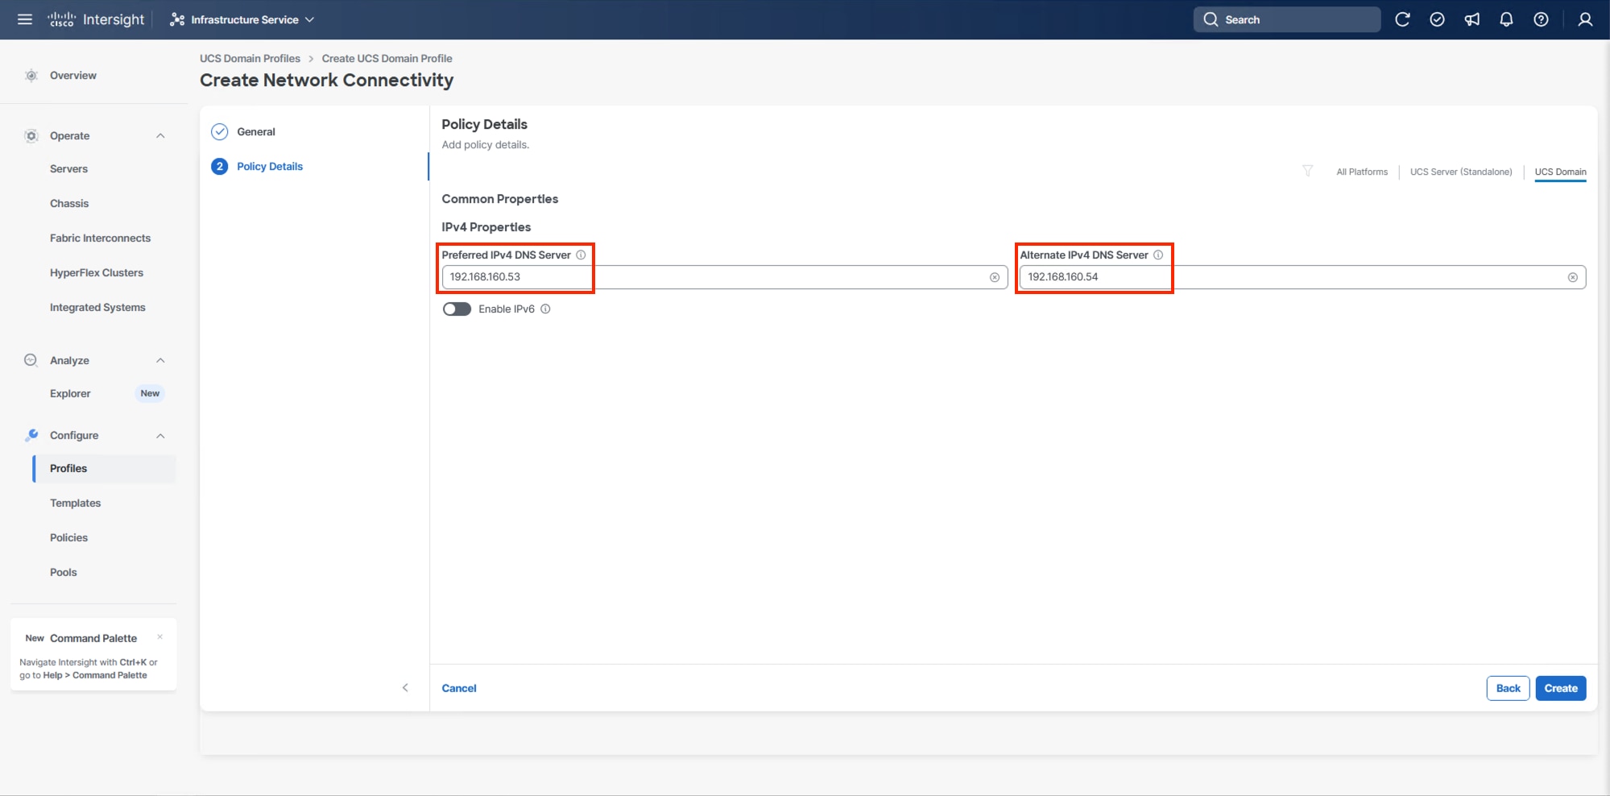Click the user account icon
This screenshot has width=1610, height=796.
(1584, 19)
